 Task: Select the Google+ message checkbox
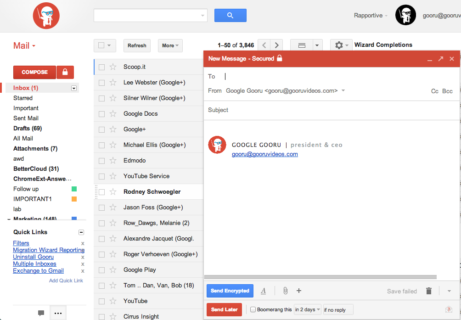click(x=102, y=129)
